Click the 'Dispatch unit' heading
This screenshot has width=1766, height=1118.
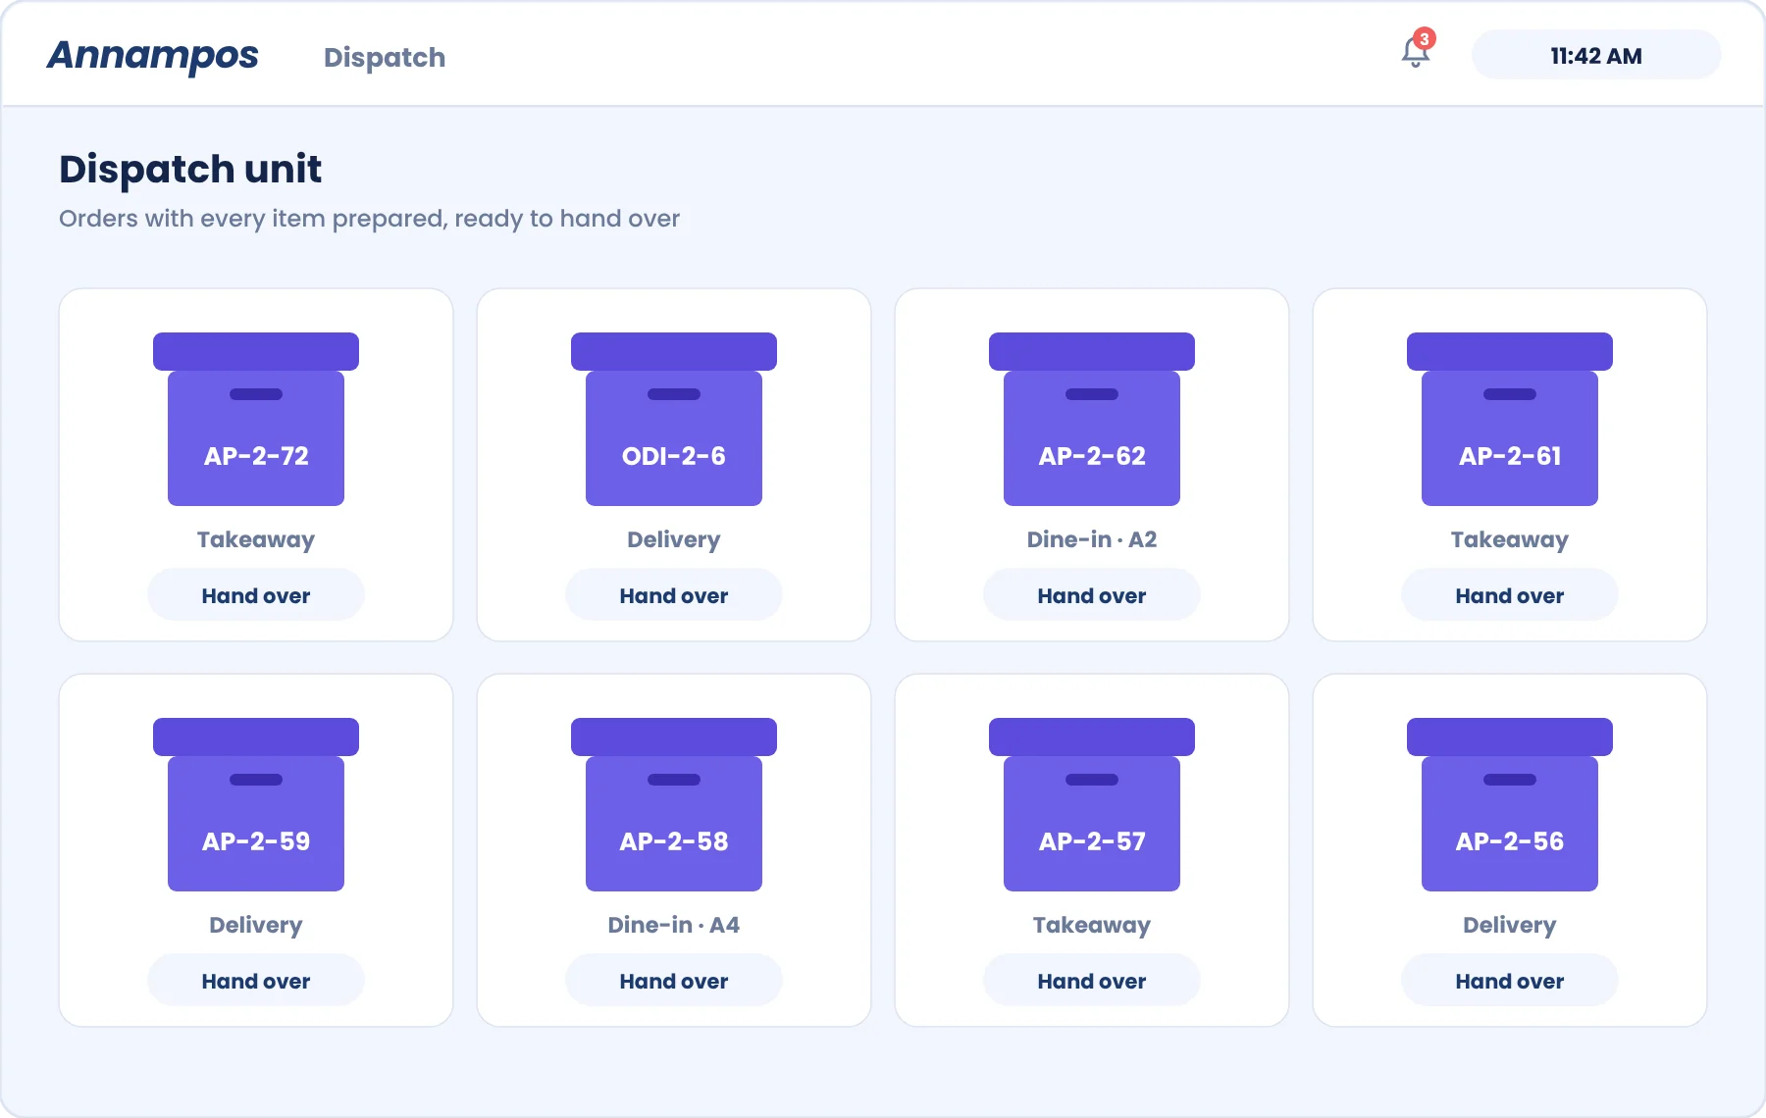pos(190,169)
